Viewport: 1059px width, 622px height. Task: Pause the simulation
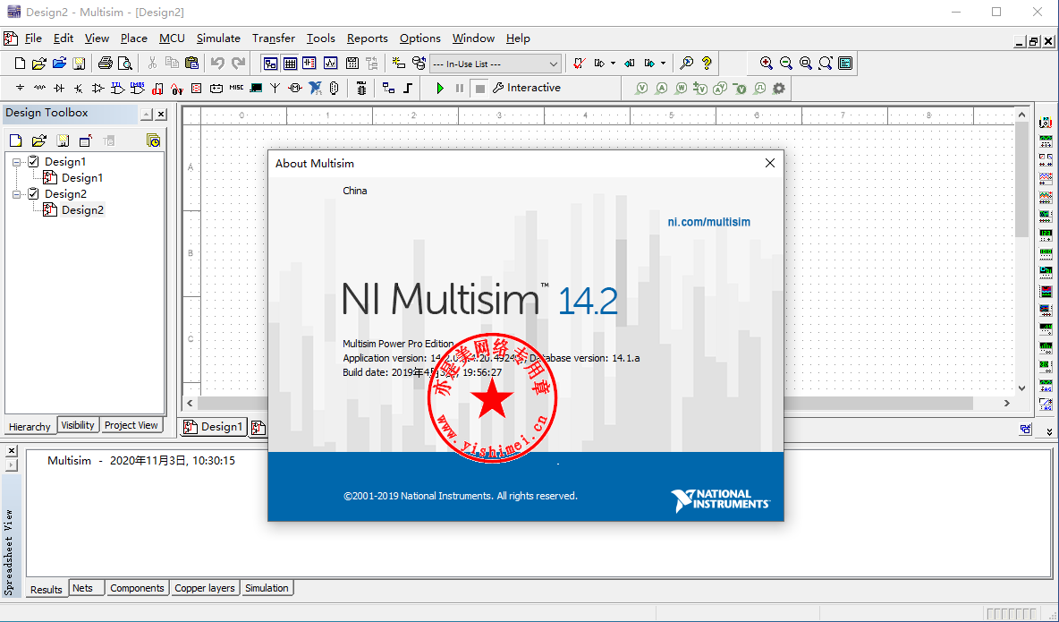[460, 88]
